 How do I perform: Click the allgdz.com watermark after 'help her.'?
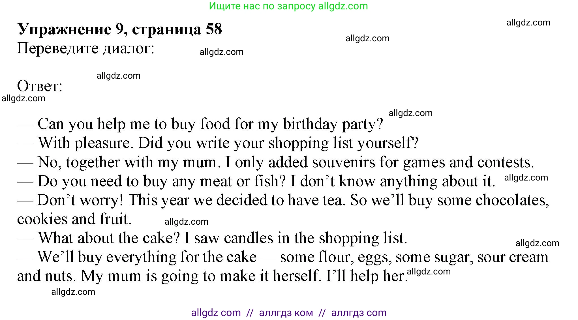point(429,272)
